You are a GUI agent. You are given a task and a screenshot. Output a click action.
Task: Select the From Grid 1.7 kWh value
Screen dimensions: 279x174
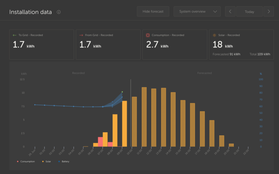pos(90,44)
